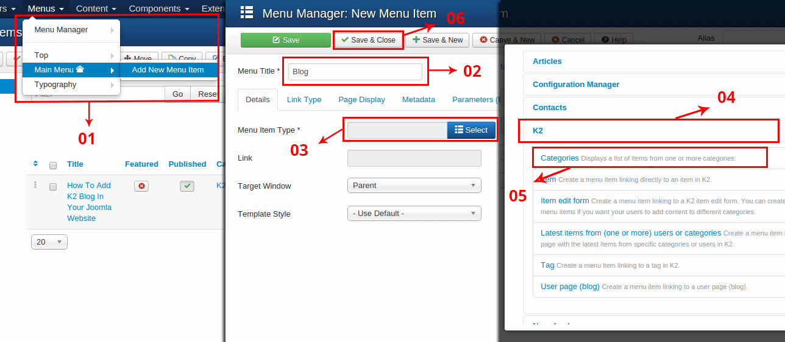The image size is (785, 342).
Task: Sort the list by Published column
Action: (x=187, y=164)
